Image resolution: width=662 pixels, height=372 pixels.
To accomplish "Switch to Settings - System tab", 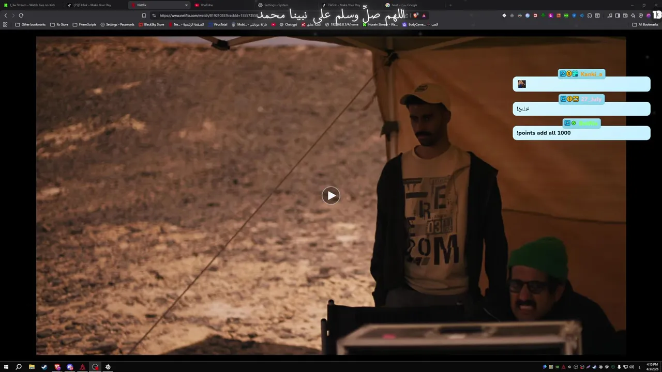I will (286, 5).
